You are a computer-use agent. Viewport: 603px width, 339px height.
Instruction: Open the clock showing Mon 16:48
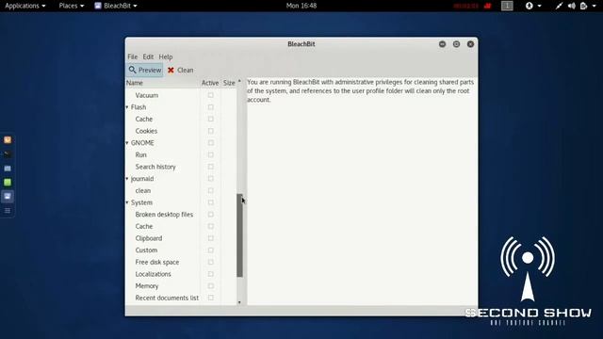click(301, 6)
